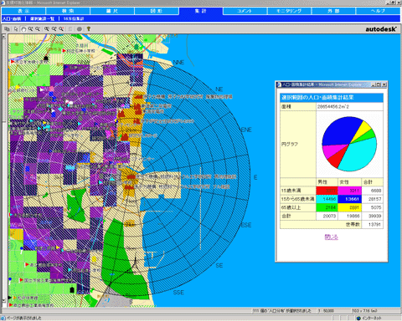Click the 13791 households value

pyautogui.click(x=373, y=225)
